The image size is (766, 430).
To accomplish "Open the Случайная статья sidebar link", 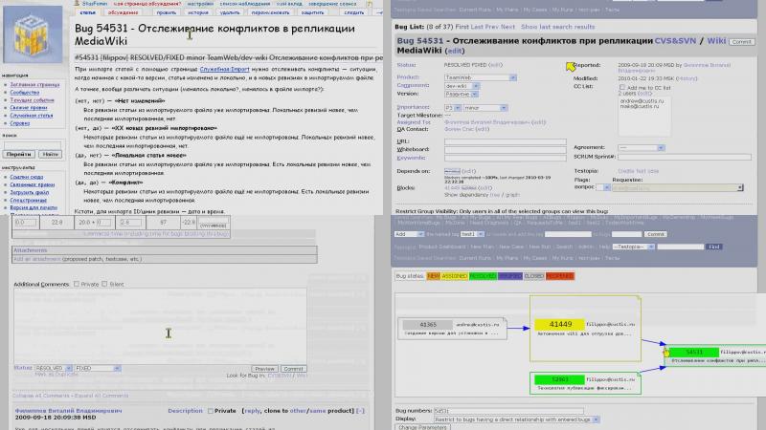I will tap(32, 116).
